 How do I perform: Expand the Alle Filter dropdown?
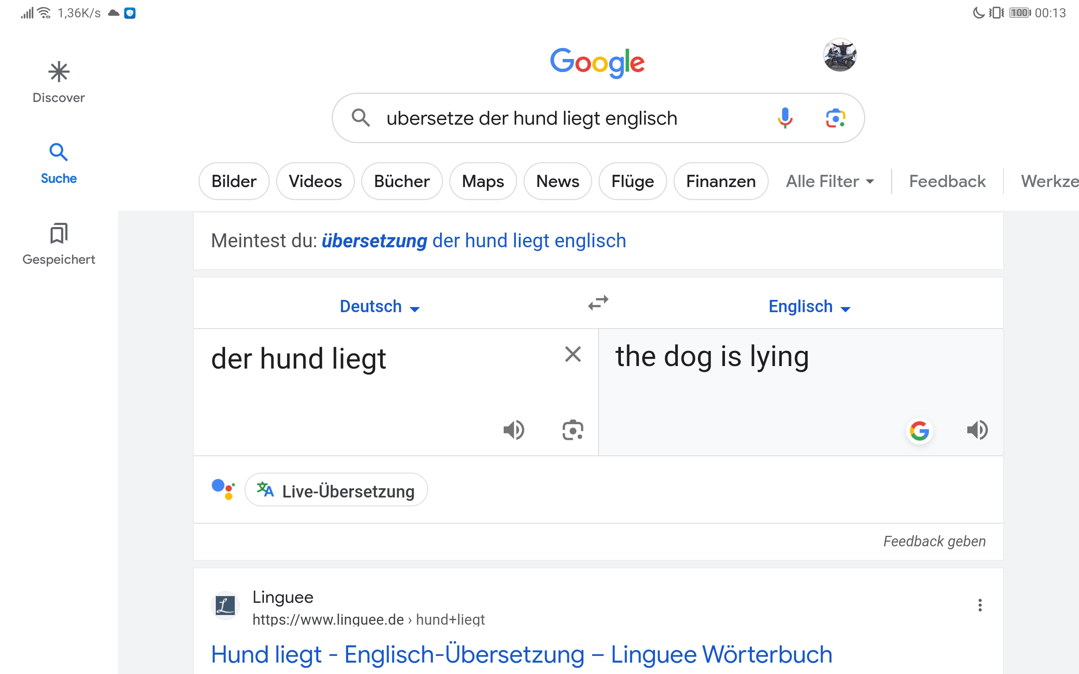coord(829,182)
